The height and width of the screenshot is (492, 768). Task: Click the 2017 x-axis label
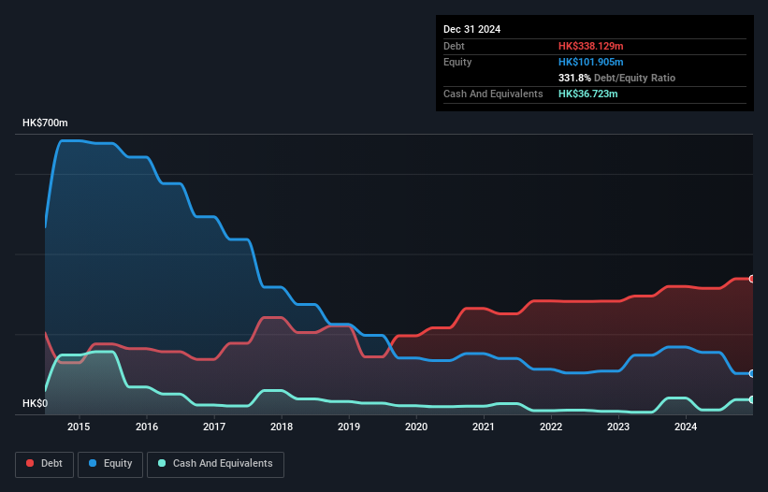click(x=214, y=427)
